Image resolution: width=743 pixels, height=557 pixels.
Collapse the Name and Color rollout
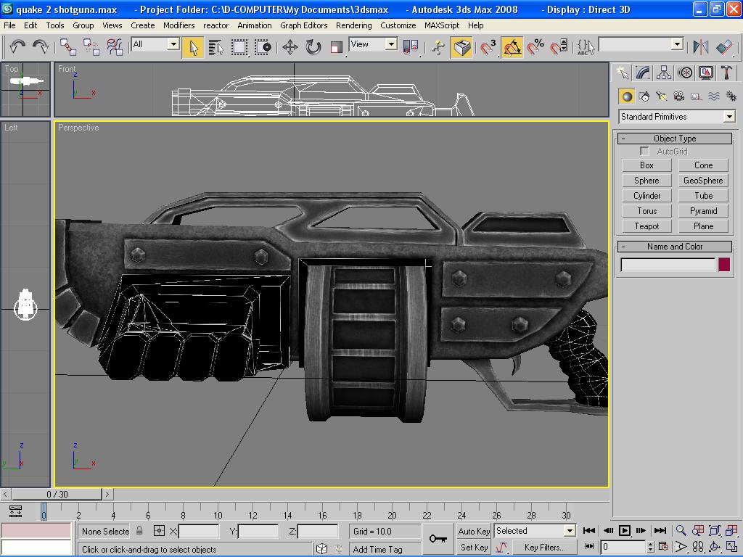[675, 247]
